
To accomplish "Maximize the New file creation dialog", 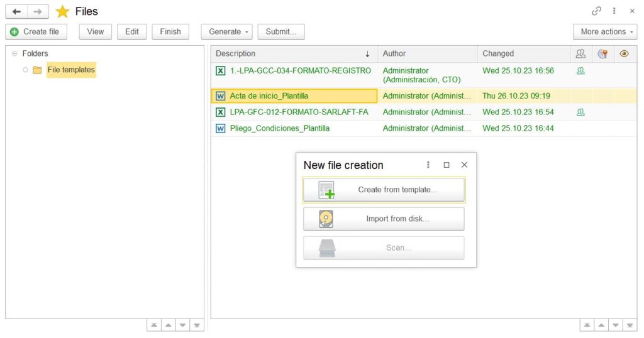I will (x=447, y=165).
